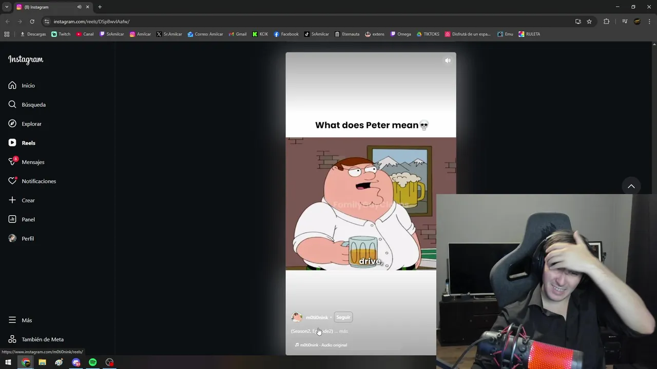Go back in the browser
Screen dimensions: 657x369
[x=7, y=22]
